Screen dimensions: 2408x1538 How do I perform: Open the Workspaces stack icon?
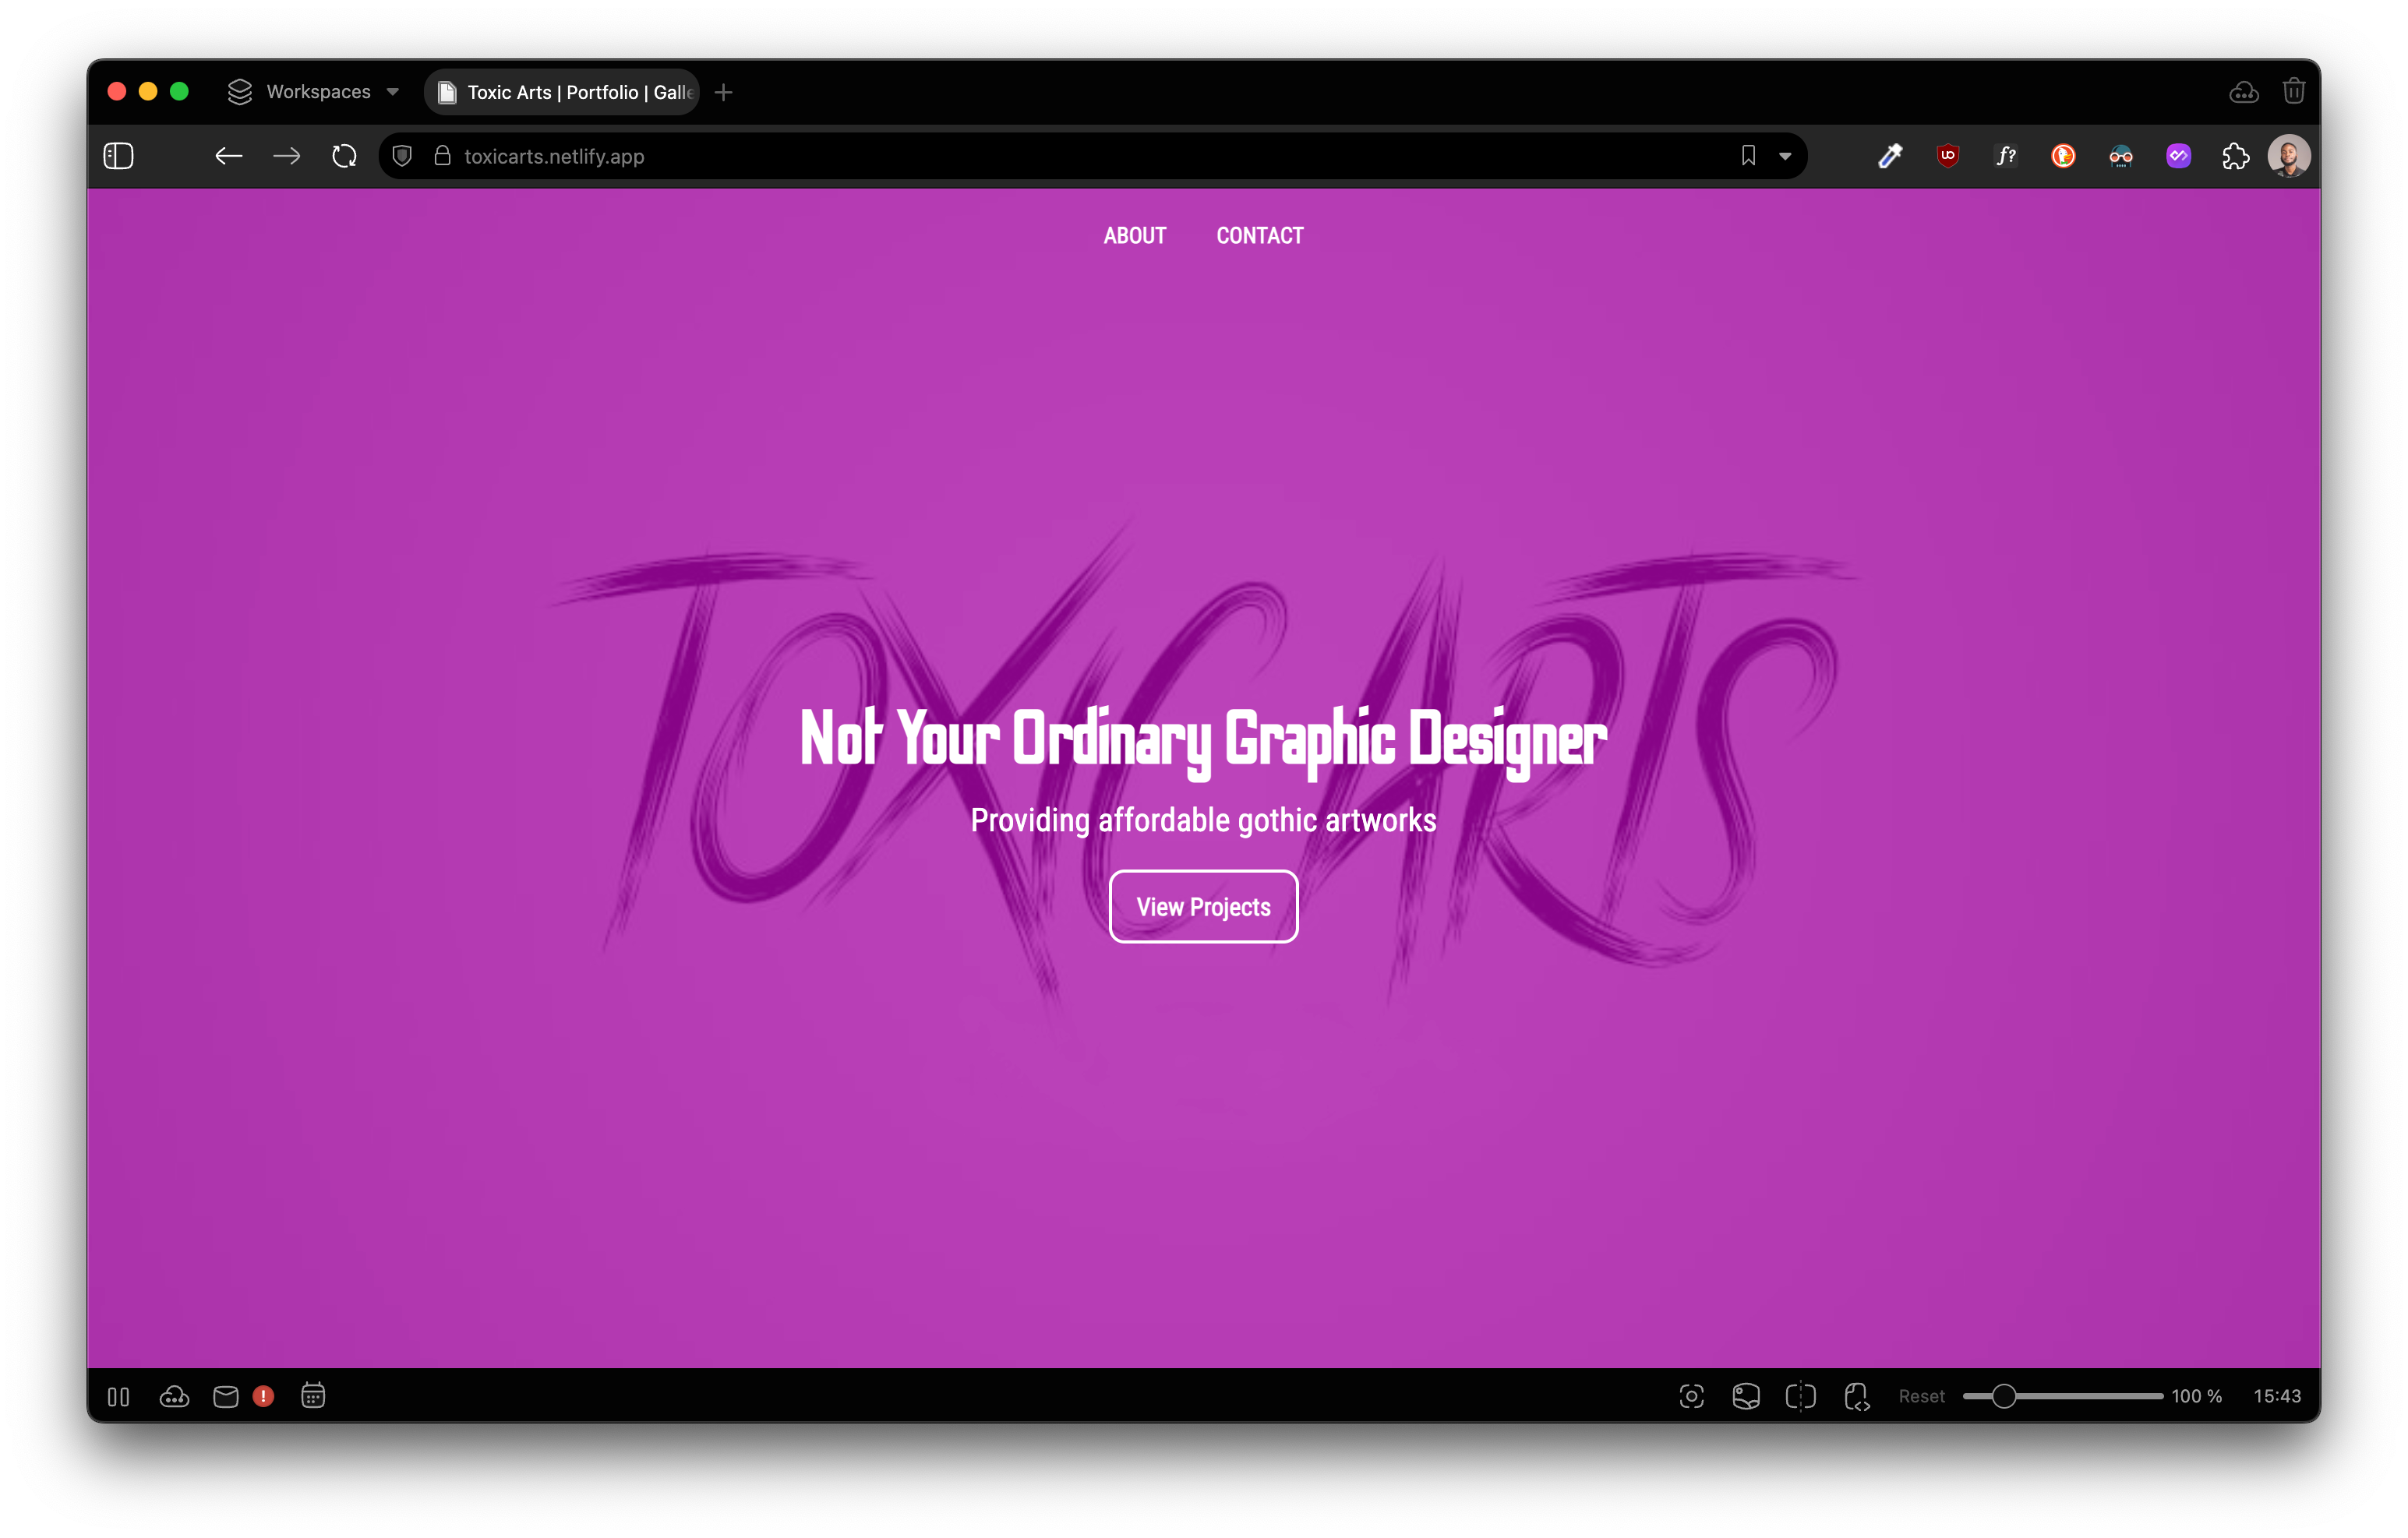tap(240, 92)
